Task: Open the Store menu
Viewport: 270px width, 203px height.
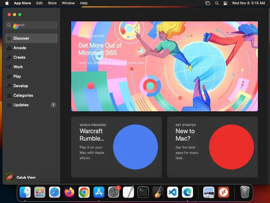Action: (52, 3)
